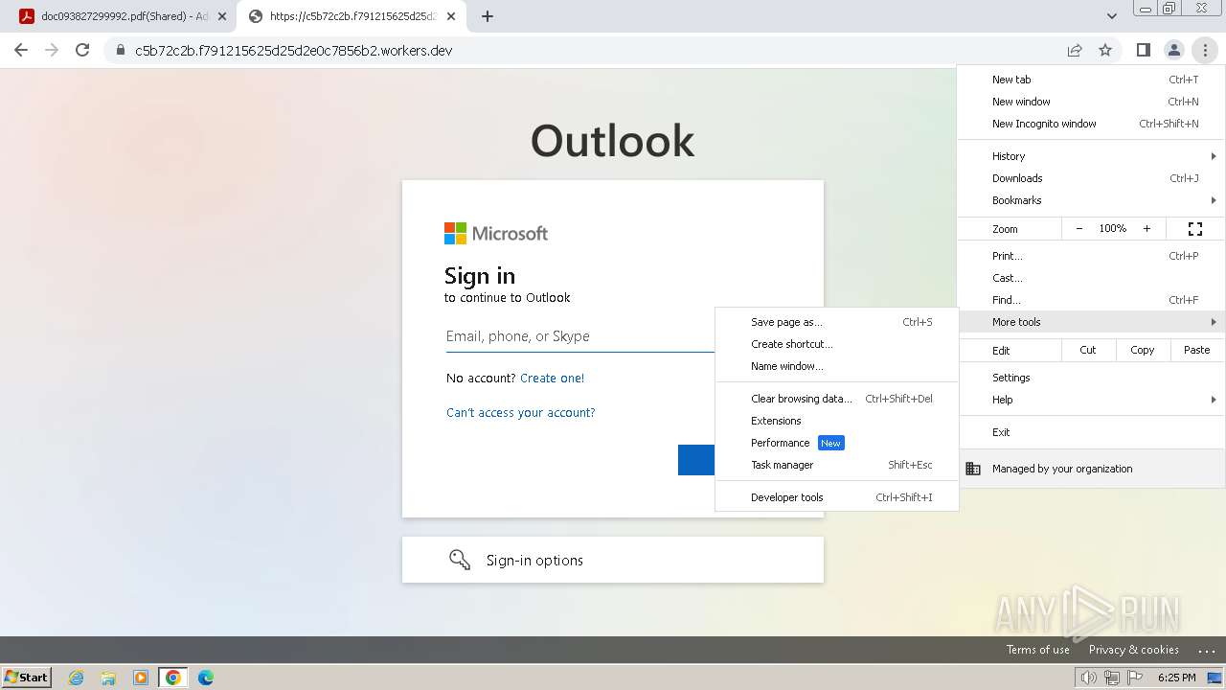Screen dimensions: 1226x690
Task: Open Sign-in options
Action: point(613,560)
